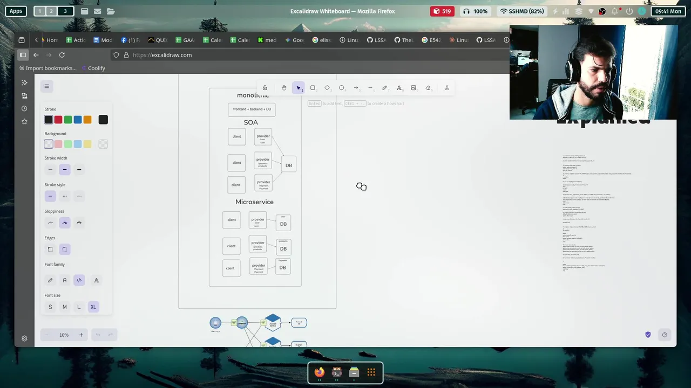Select the Cartoonist sloppiness option
This screenshot has height=388, width=691.
click(79, 223)
